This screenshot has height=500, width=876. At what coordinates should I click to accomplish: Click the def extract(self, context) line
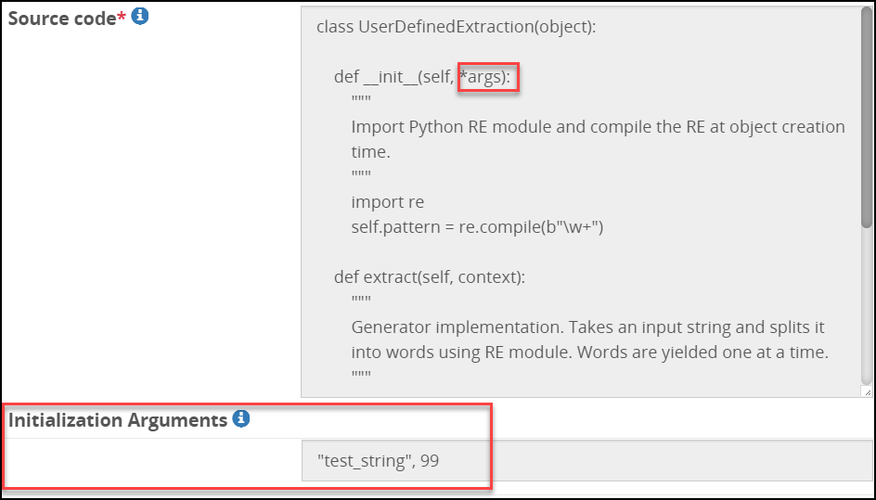click(x=430, y=277)
